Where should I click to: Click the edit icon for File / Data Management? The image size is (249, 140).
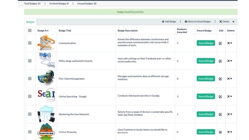[220, 79]
